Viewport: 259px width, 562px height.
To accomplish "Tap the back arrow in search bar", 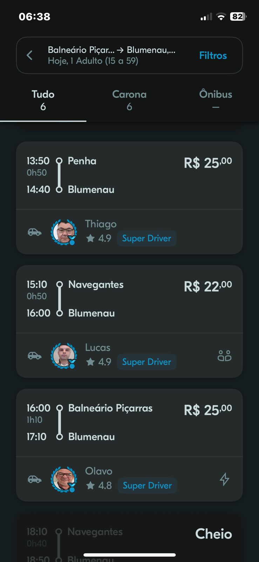I will [x=30, y=55].
